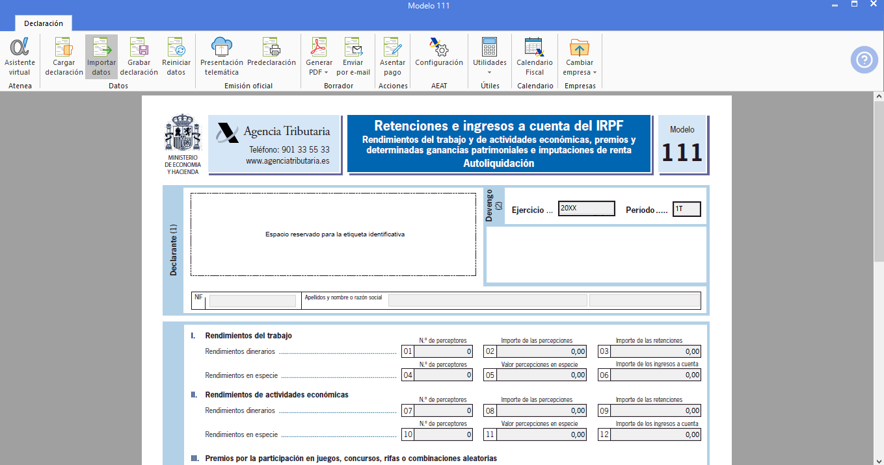Open the Asistente virtual Atenea
The height and width of the screenshot is (465, 884).
[20, 57]
